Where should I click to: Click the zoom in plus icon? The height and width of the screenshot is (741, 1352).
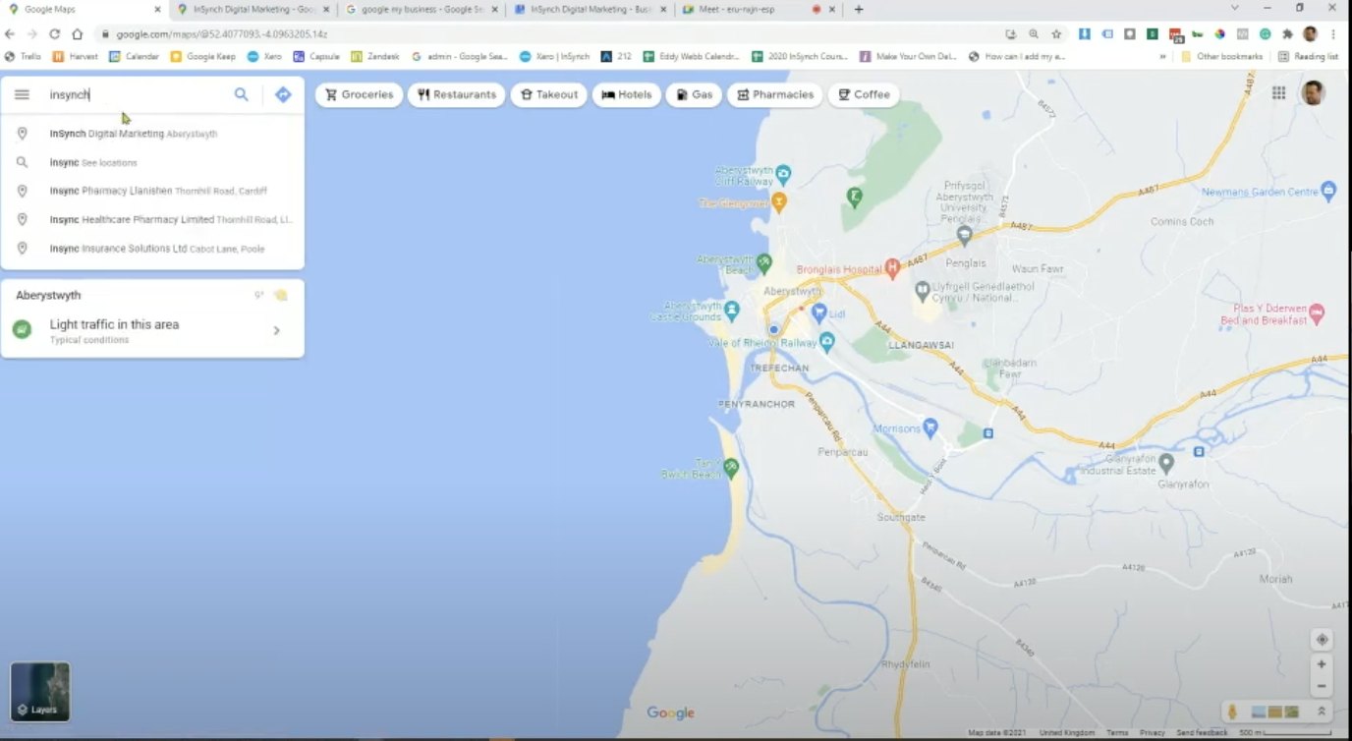[1322, 664]
